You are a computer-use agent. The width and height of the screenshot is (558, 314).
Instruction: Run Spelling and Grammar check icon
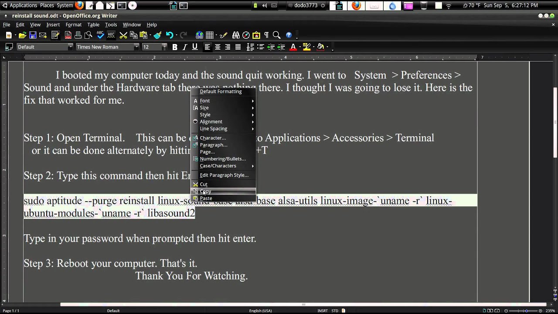click(101, 35)
